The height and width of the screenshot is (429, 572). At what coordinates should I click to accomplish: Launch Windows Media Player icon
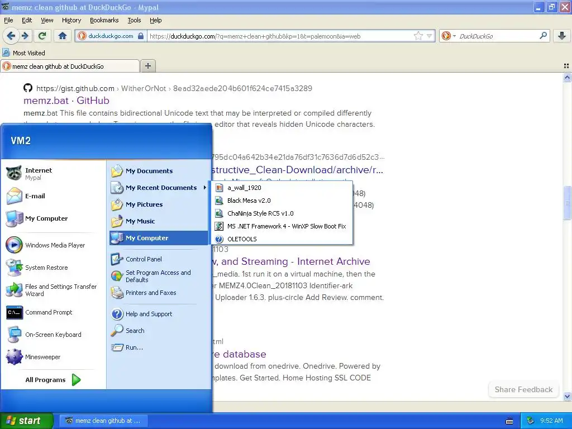pos(15,245)
